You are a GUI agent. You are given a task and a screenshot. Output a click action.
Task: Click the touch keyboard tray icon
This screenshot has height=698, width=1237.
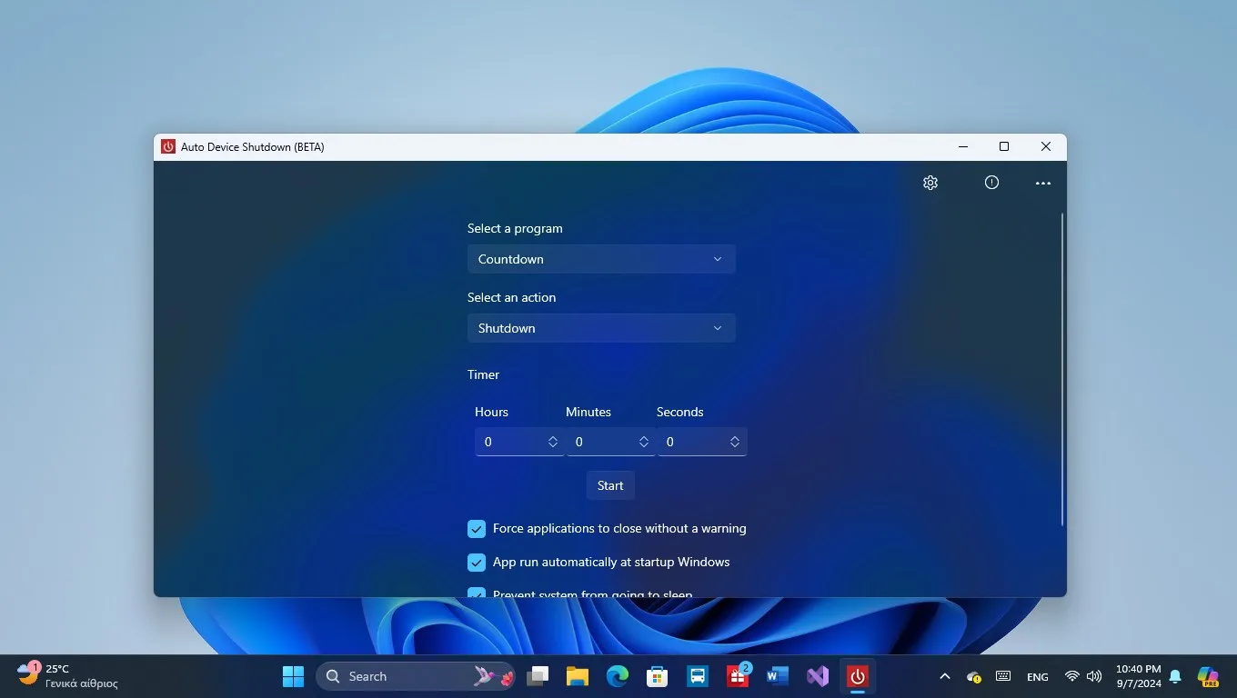1003,676
